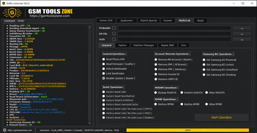Enable the Preloader checkbox

114,28
